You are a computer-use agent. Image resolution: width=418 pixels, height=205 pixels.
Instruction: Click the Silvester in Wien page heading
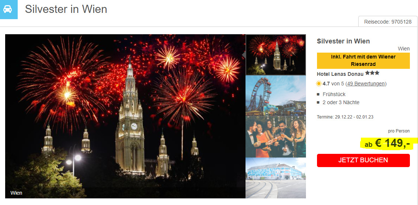(x=66, y=9)
